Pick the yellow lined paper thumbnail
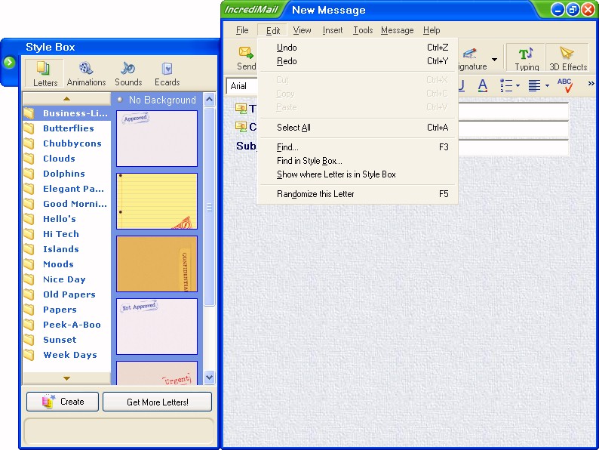This screenshot has width=599, height=450. point(157,201)
